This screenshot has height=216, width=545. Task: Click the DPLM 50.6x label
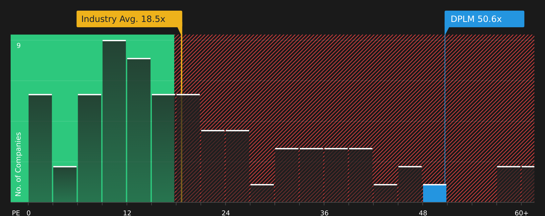coord(484,19)
